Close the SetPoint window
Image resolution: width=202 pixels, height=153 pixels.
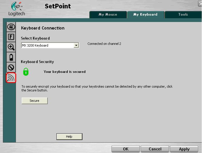point(200,3)
